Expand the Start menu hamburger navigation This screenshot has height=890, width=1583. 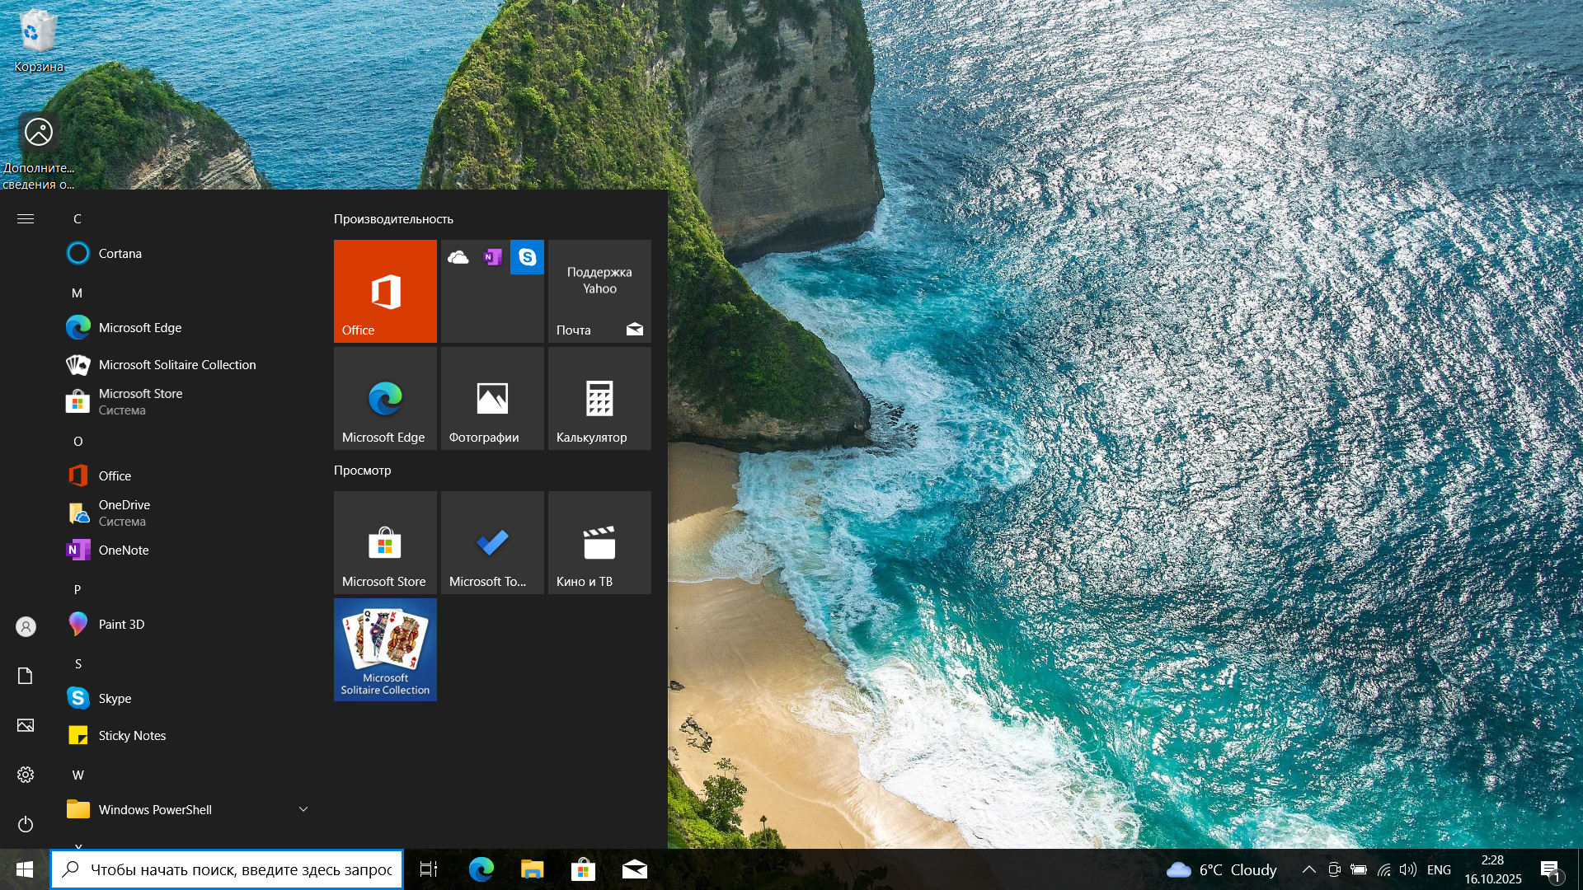(26, 218)
